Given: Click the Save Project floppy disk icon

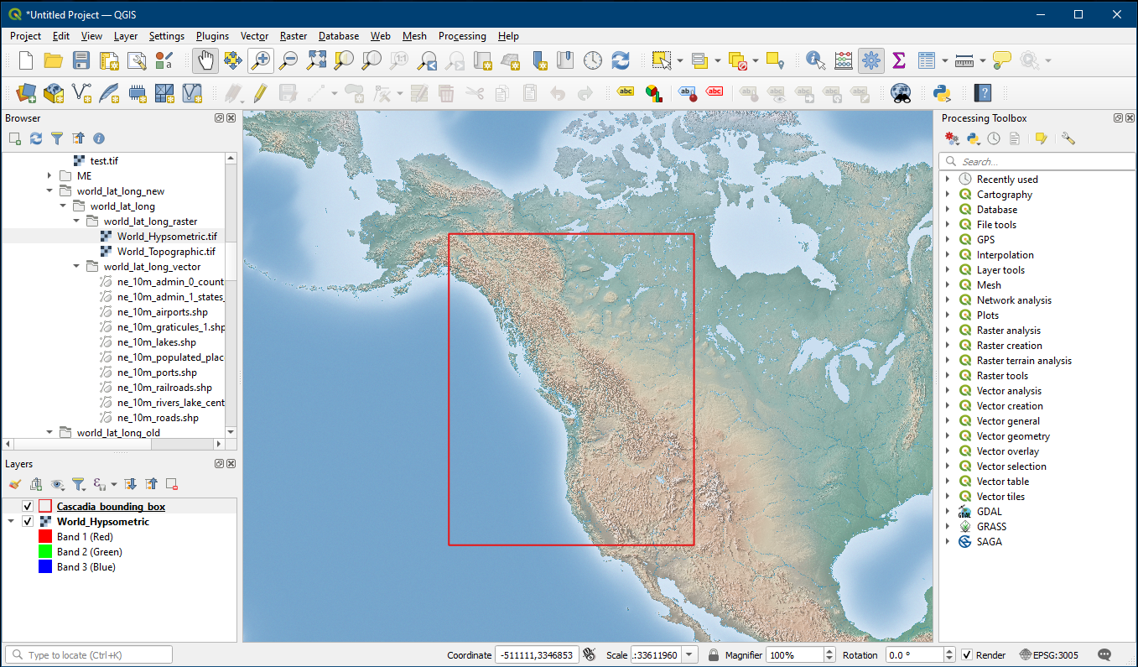Looking at the screenshot, I should pos(81,60).
